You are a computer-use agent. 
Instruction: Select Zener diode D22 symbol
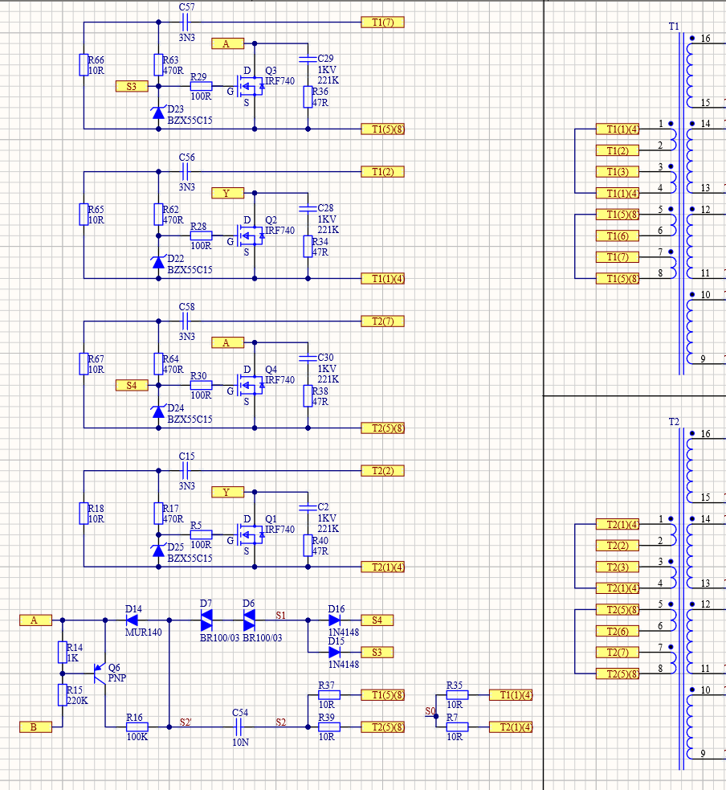158,262
